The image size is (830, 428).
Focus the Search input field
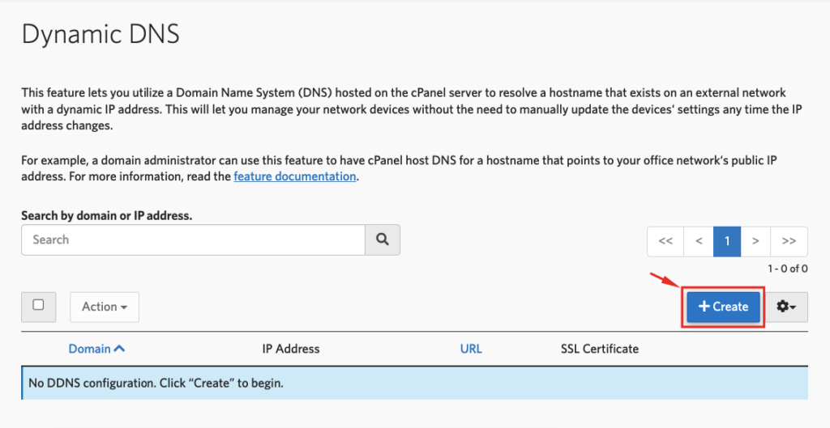pyautogui.click(x=193, y=240)
